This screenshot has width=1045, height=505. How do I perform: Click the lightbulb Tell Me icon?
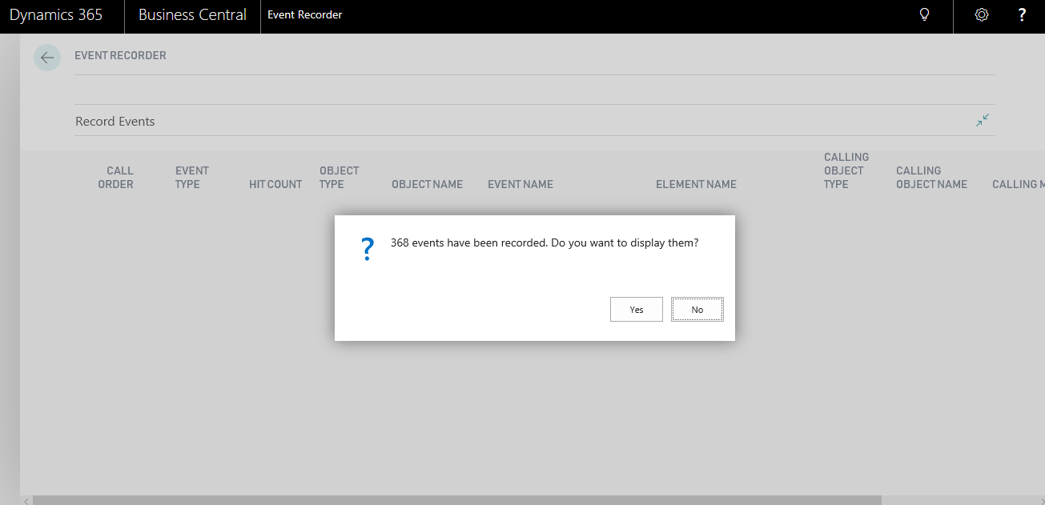924,15
